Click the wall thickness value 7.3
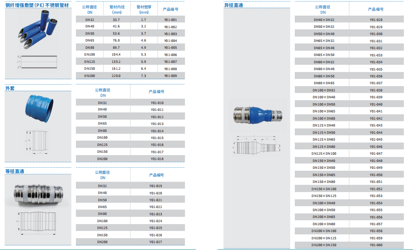Image resolution: width=413 pixels, height=250 pixels. pyautogui.click(x=143, y=76)
